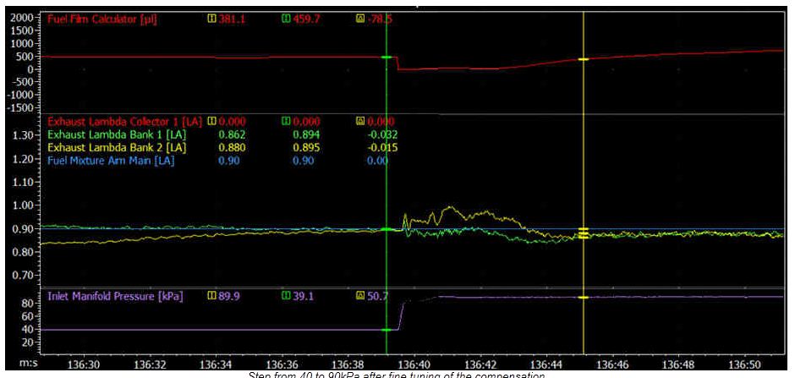Click green cursor marker on manifold pressure trace

point(387,329)
